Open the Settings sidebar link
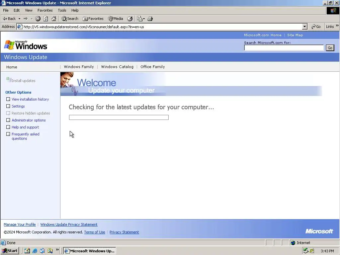This screenshot has height=255, width=340. pyautogui.click(x=18, y=106)
